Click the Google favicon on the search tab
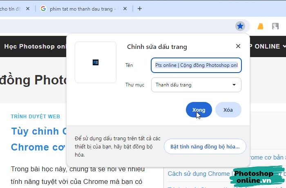Image resolution: width=286 pixels, height=188 pixels. tap(43, 9)
